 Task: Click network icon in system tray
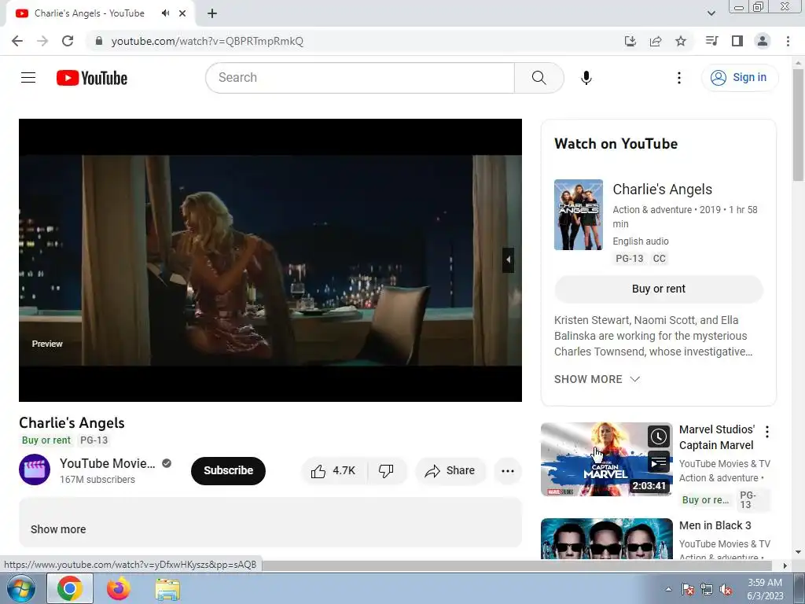pyautogui.click(x=707, y=589)
